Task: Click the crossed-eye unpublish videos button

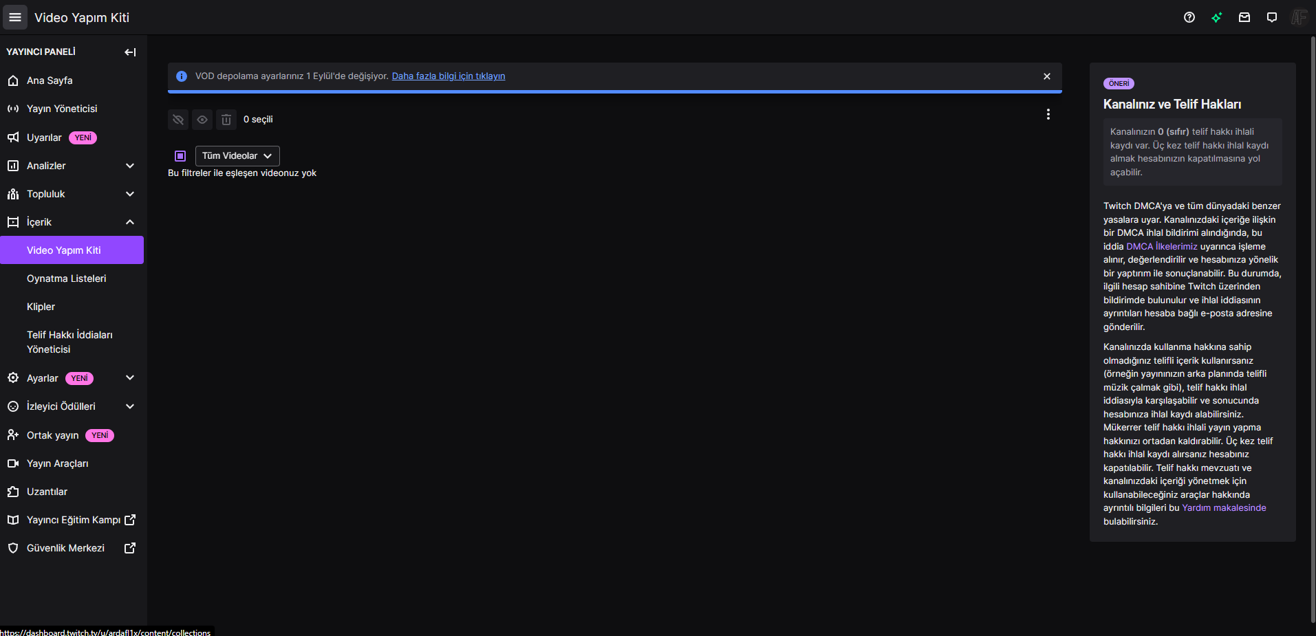Action: pos(178,120)
